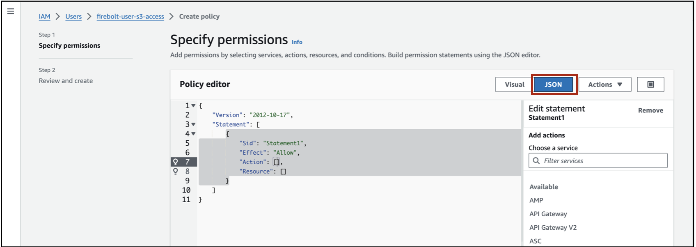Go to the IAM breadcrumb link
The width and height of the screenshot is (696, 247).
[x=44, y=16]
